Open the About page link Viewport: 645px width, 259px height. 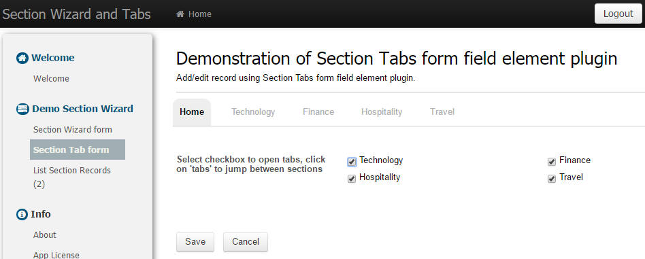(44, 235)
